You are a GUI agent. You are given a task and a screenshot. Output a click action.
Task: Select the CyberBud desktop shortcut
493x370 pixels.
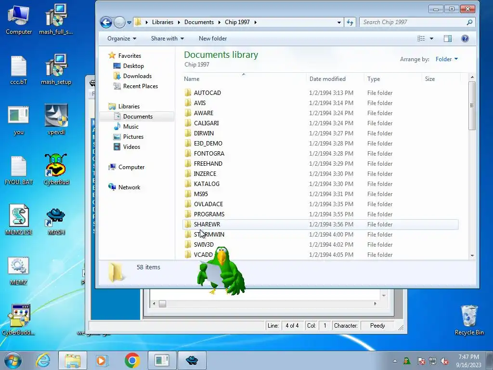pos(56,170)
